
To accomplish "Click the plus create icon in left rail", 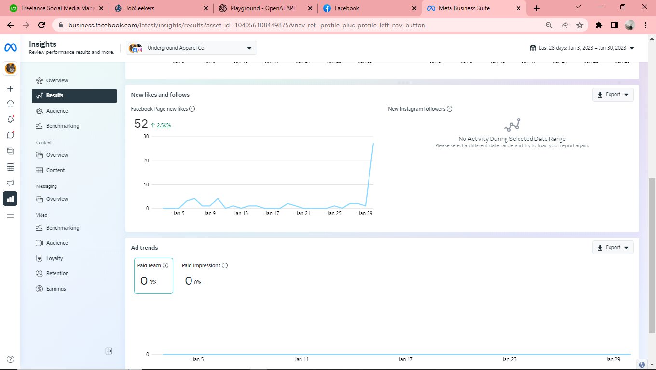I will point(10,89).
